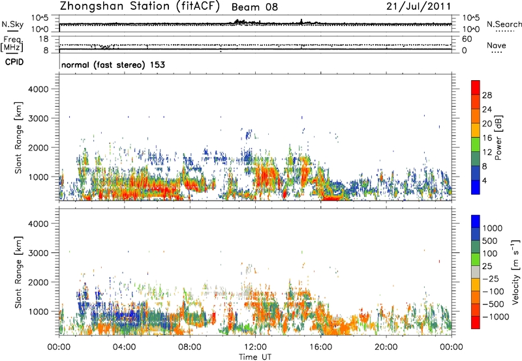The width and height of the screenshot is (522, 361).
Task: Click the 4000 tick on power panel
Action: coord(38,89)
